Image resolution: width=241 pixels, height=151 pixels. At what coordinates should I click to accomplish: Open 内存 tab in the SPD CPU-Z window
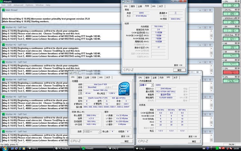tap(162, 77)
